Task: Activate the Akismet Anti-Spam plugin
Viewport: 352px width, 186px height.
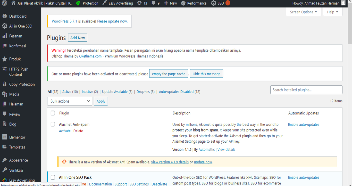Action: pos(65,131)
